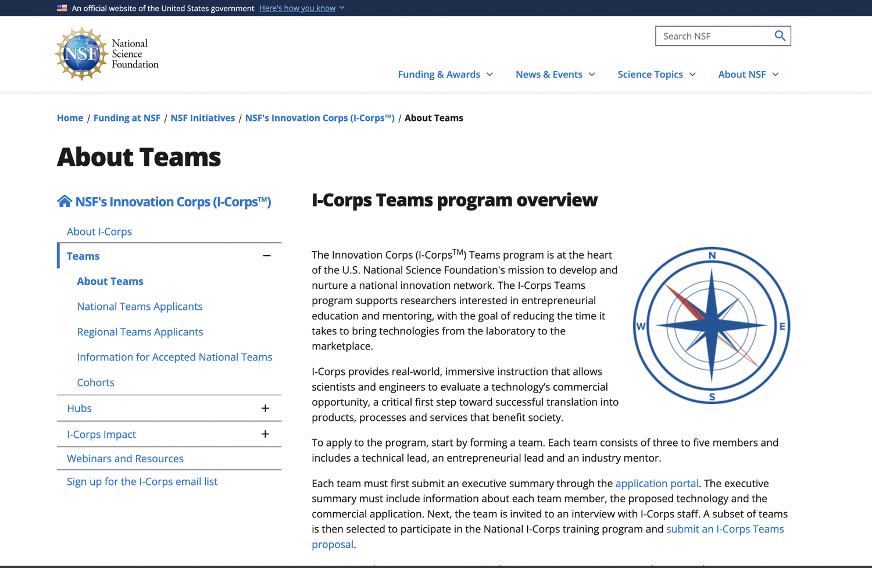This screenshot has height=568, width=872.
Task: Open NSF's Innovation Corps breadcrumb link
Action: coord(320,118)
